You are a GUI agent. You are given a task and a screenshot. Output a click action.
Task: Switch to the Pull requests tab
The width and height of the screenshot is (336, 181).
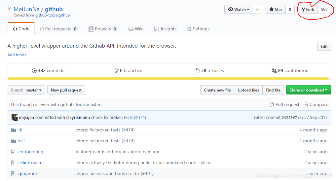[x=58, y=29]
